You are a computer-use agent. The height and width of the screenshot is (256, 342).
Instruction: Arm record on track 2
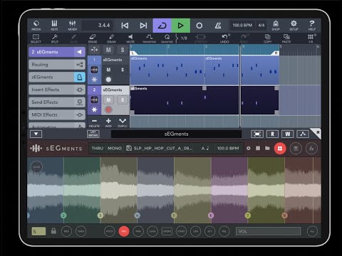pos(108,110)
